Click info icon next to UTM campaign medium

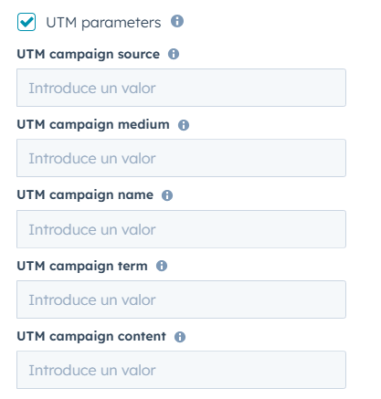pyautogui.click(x=184, y=125)
